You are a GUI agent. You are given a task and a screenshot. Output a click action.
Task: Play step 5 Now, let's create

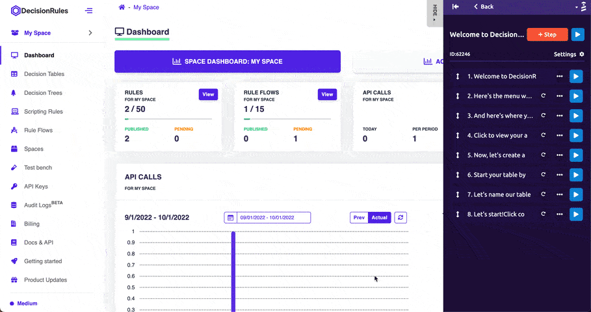(x=576, y=155)
